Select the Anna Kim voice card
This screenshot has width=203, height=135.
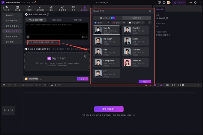click(136, 63)
